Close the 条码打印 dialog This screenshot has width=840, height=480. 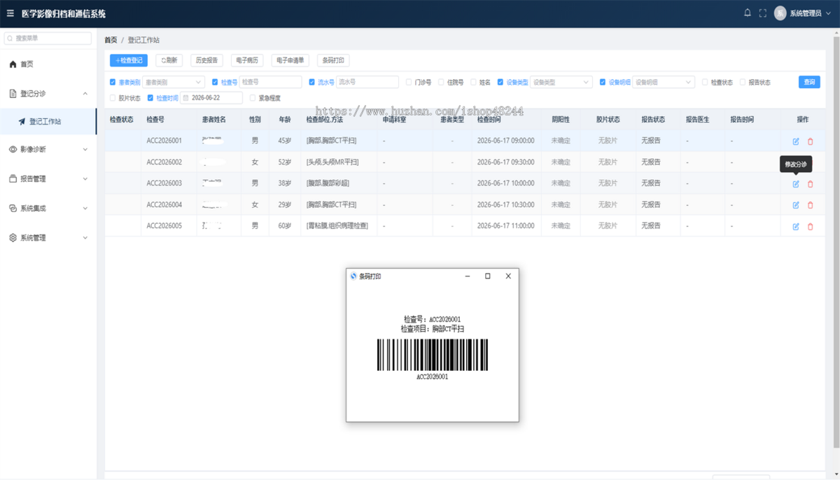coord(508,276)
